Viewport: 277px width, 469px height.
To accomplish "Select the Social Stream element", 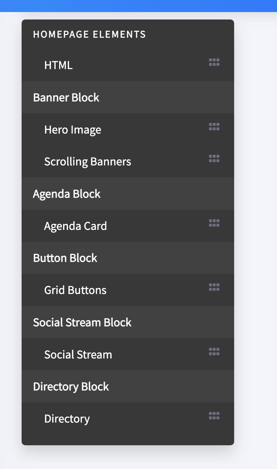I will click(128, 354).
